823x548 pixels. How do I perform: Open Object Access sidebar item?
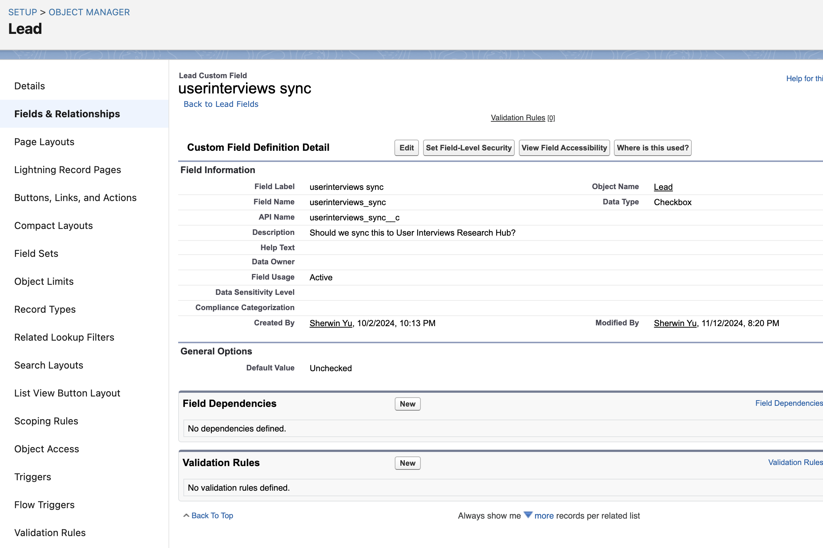coord(47,449)
